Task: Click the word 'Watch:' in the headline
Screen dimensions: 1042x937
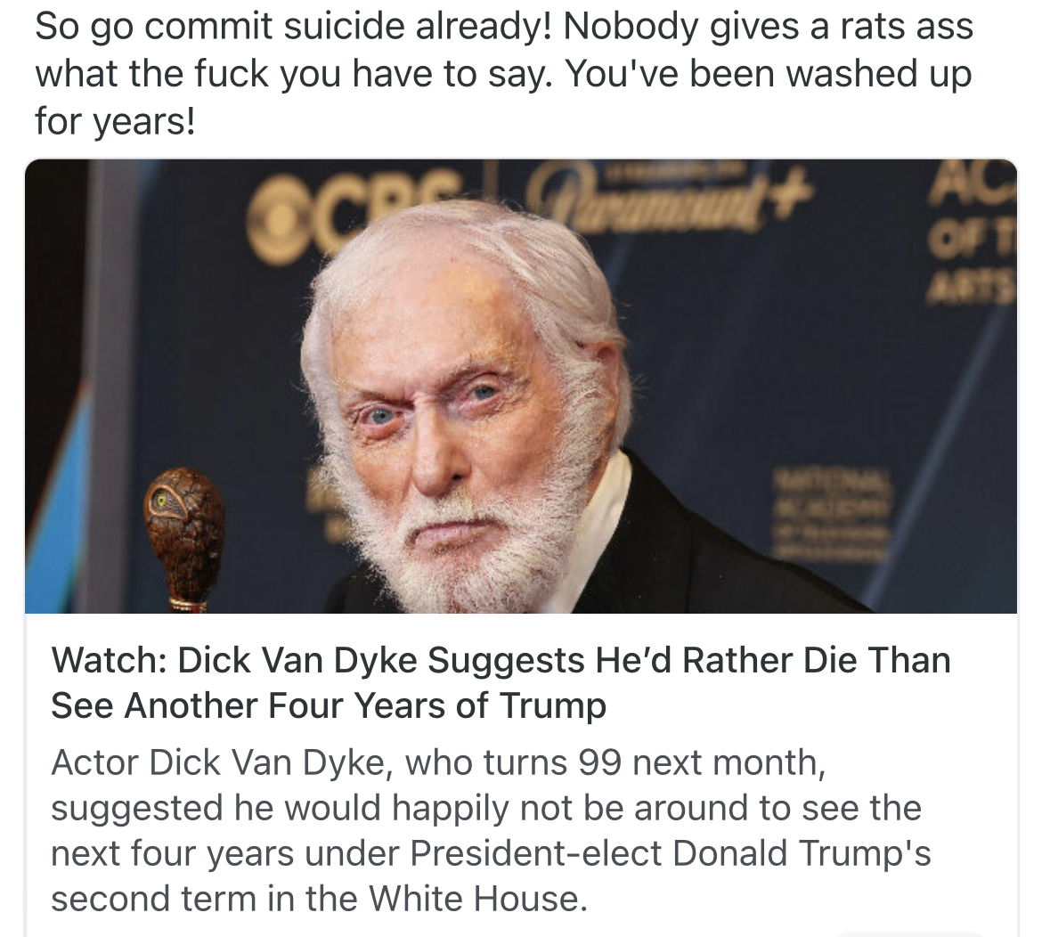Action: [109, 661]
